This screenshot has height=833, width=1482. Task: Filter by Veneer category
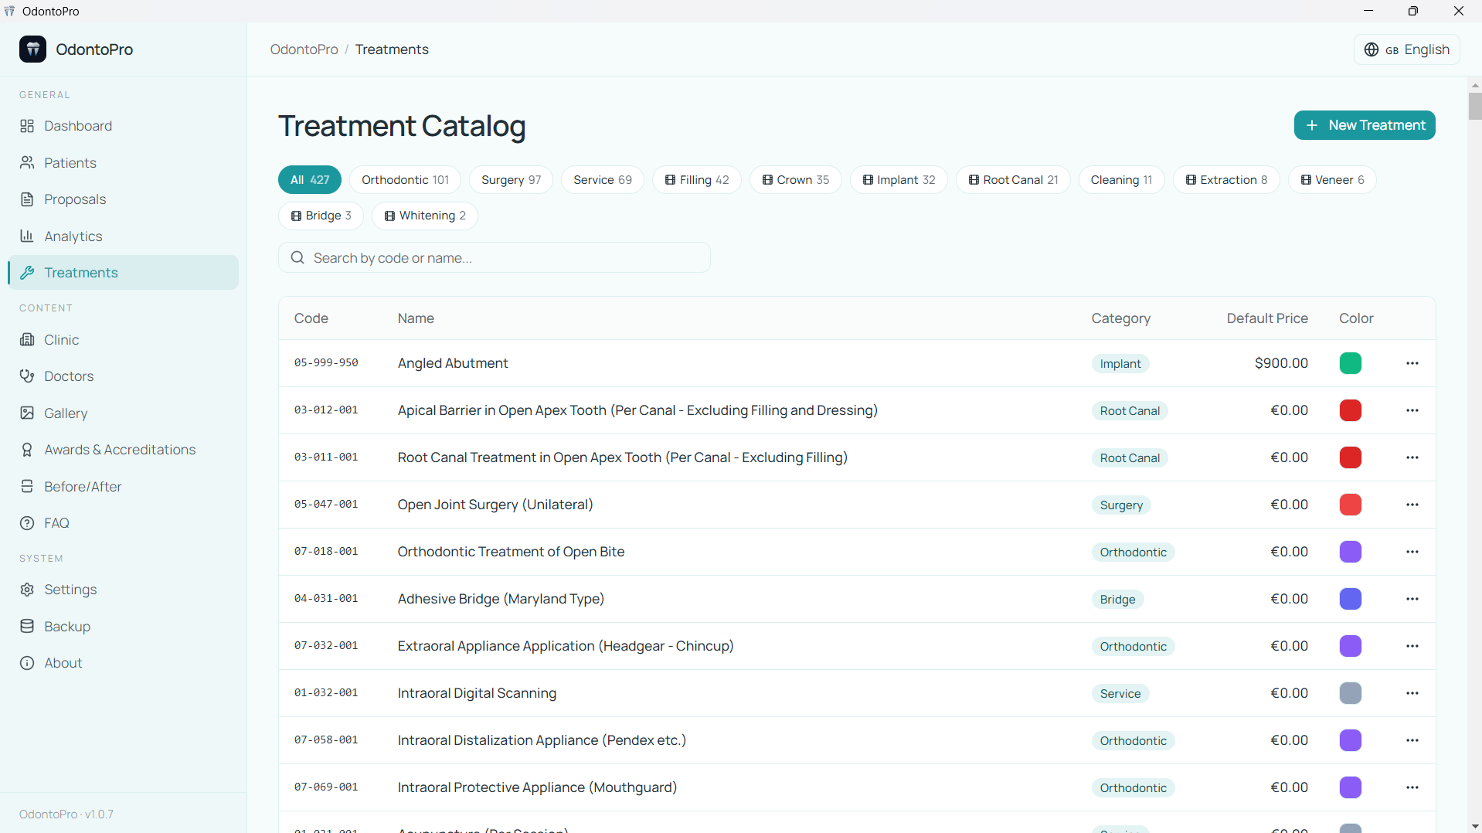coord(1332,180)
